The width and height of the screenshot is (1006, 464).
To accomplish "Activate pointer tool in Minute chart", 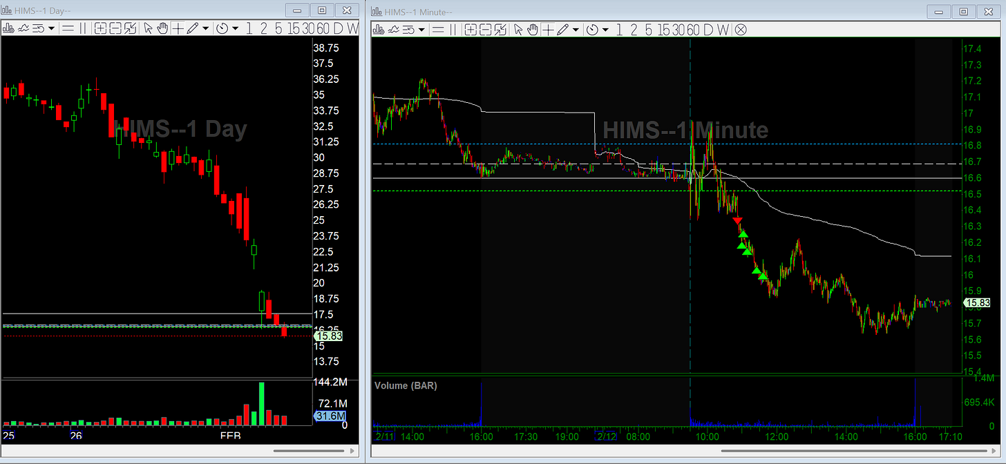I will click(518, 29).
